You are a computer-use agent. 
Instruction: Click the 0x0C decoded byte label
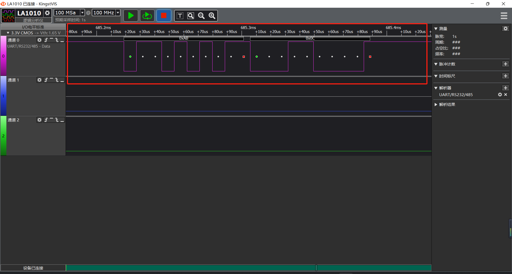pos(310,38)
